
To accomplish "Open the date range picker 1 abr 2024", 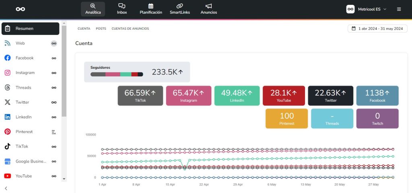I will [377, 29].
